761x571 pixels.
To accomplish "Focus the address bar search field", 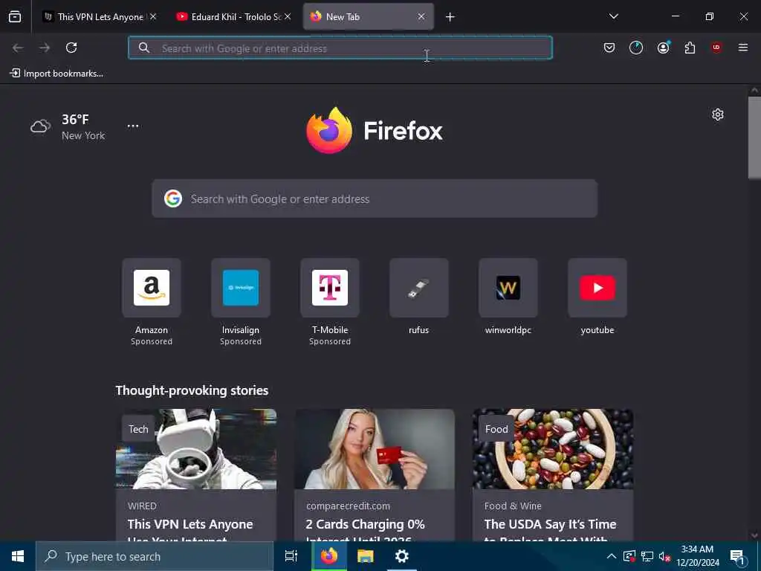I will (340, 48).
